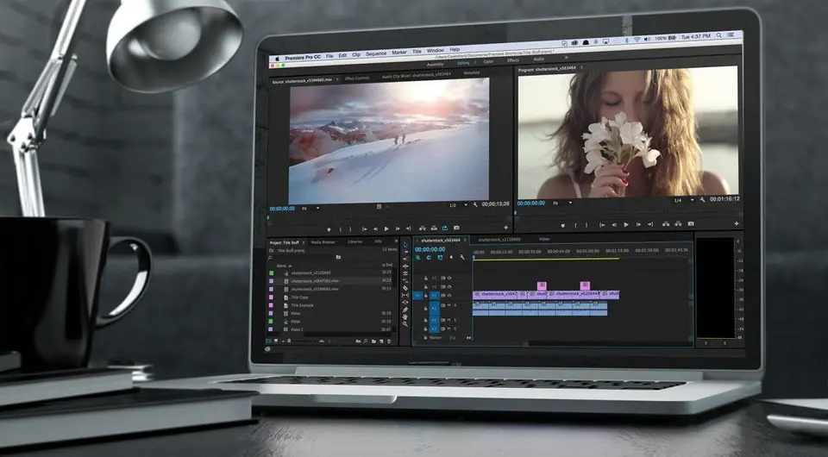This screenshot has height=457, width=828.
Task: Open macOS Spotlight search icon
Action: click(x=719, y=36)
